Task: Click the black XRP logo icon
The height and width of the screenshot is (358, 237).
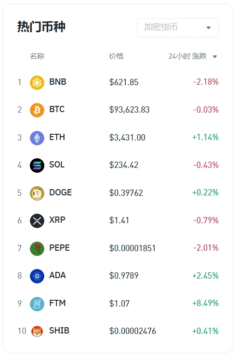Action: (37, 221)
